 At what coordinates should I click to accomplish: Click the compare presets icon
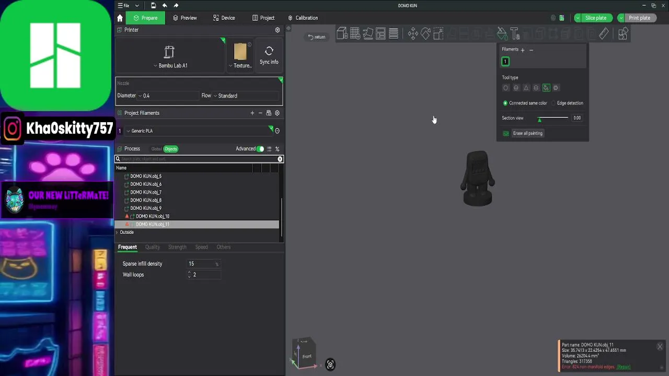[278, 149]
